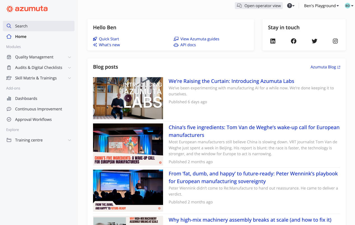Screen dimensions: 355x225
Task: Click the Quality Management icon
Action: point(9,57)
